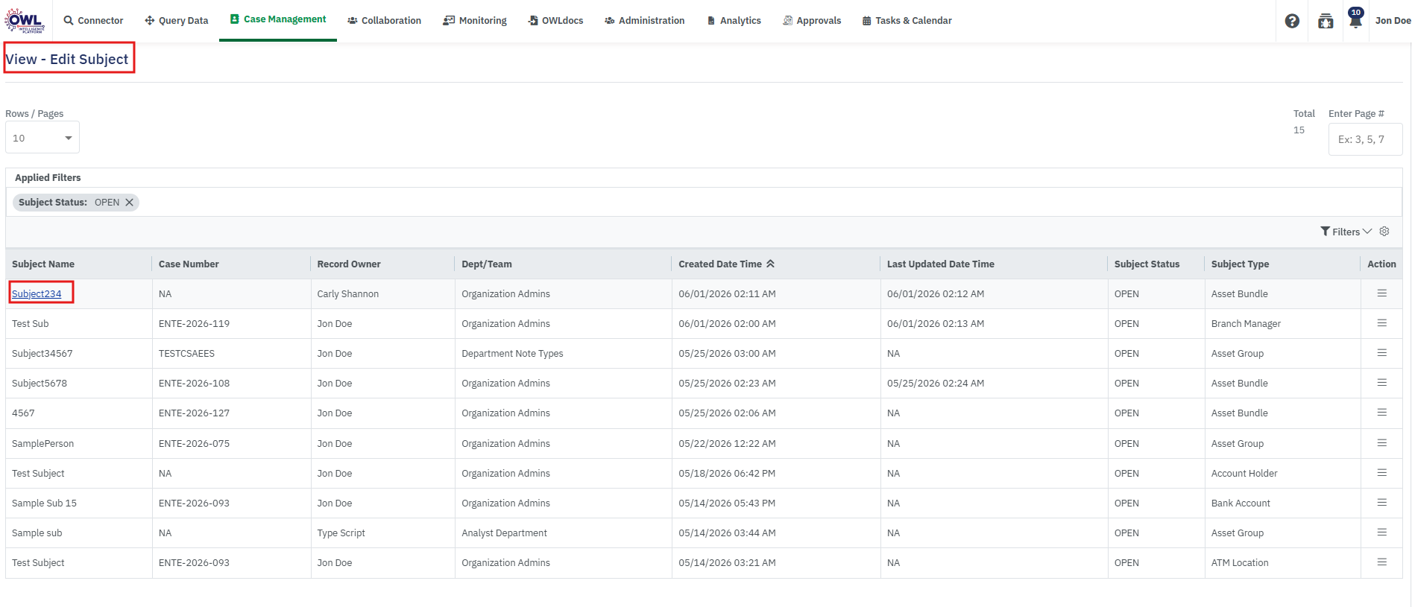Click the Enter Page # input field
Image resolution: width=1412 pixels, height=607 pixels.
point(1365,139)
